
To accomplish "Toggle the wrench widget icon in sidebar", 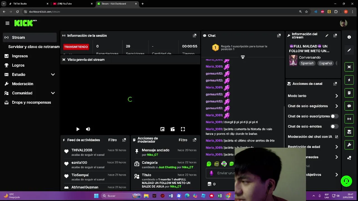I will click(x=349, y=145).
